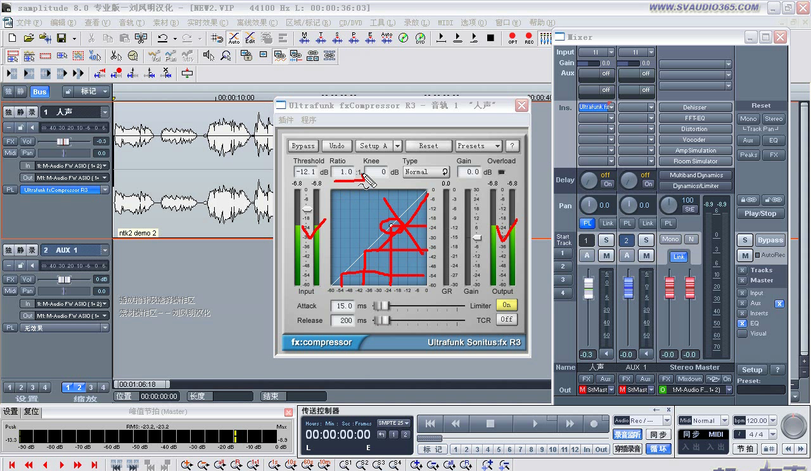811x471 pixels.
Task: Adjust the compressor Attack slider
Action: pos(381,306)
